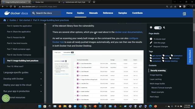Open Part 4: Share the application
Screen dimensions: 195x109
[x=19, y=31]
